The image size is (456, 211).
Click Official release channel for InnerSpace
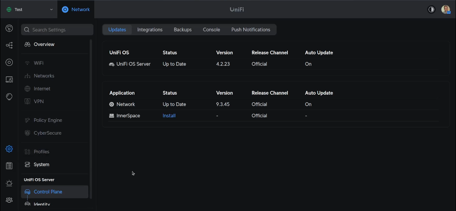click(x=259, y=115)
